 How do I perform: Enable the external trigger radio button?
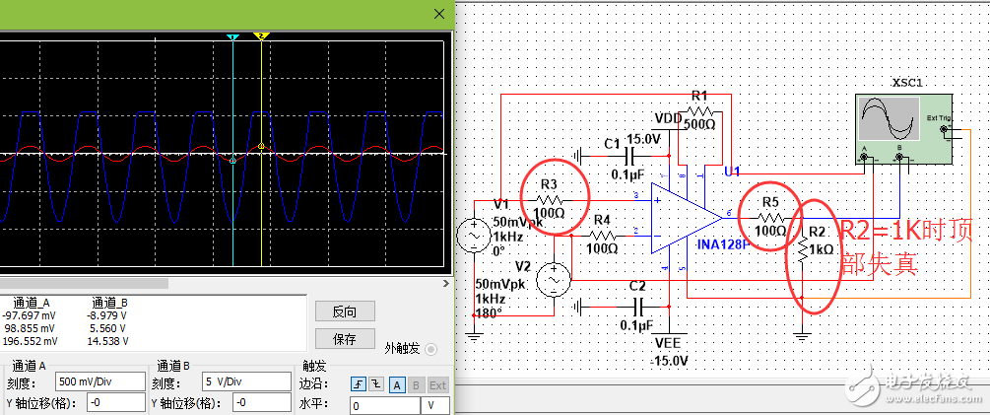pyautogui.click(x=430, y=350)
